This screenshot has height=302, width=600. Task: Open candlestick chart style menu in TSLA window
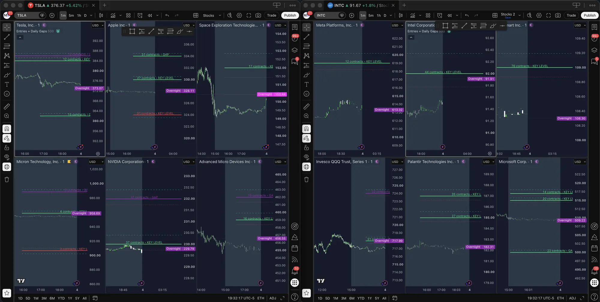[101, 15]
